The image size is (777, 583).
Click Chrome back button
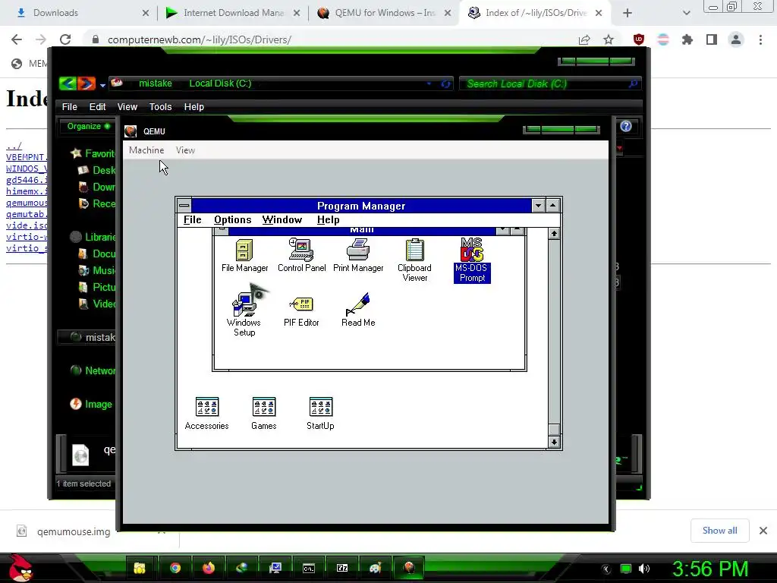coord(17,39)
